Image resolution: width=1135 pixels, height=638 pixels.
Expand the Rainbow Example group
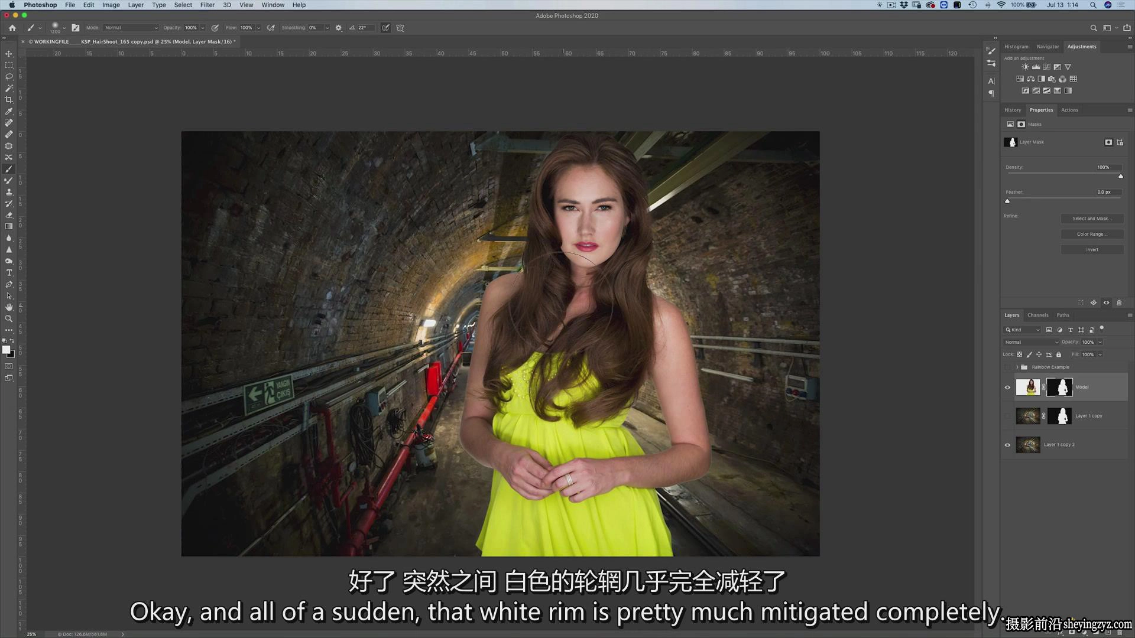pos(1017,367)
